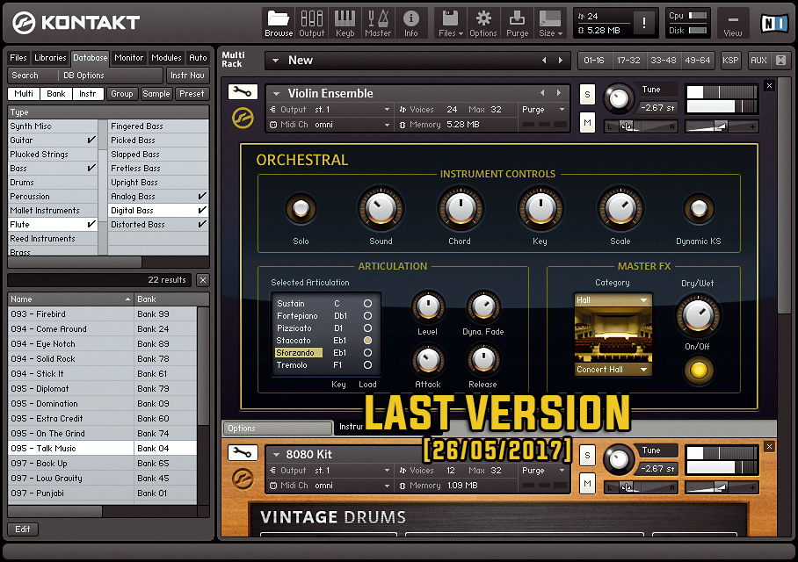Click Violin Ensemble volume slider
The height and width of the screenshot is (562, 798).
coord(722,126)
